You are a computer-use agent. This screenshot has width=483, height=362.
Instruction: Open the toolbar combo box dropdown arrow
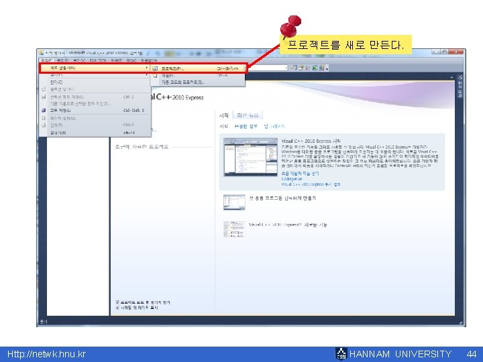(286, 68)
